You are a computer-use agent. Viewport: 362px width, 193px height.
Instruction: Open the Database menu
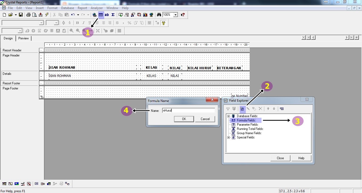[x=67, y=8]
